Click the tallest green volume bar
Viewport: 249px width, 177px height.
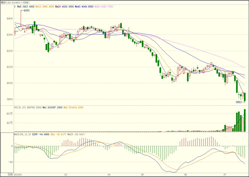[x=245, y=120]
